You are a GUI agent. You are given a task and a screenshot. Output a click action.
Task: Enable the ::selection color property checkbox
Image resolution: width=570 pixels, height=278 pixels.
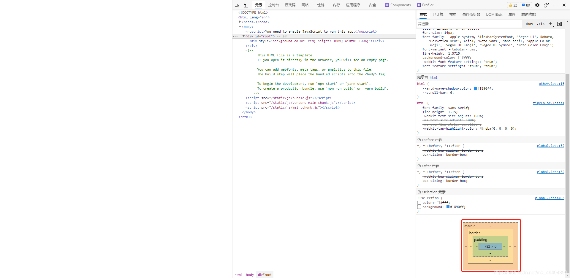419,203
